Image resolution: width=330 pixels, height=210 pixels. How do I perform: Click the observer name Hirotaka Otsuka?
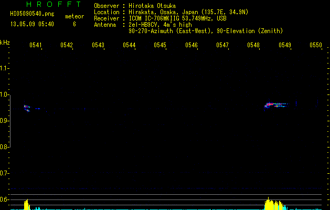(152, 6)
